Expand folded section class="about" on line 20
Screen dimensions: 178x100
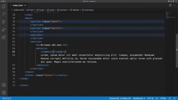[18, 21]
